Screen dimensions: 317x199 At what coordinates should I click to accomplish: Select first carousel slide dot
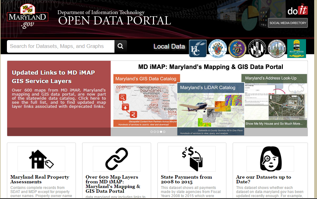152,132
